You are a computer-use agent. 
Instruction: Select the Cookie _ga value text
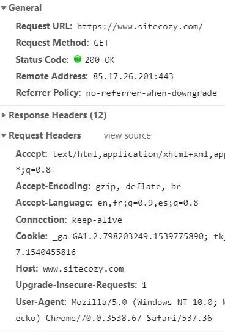(130, 236)
